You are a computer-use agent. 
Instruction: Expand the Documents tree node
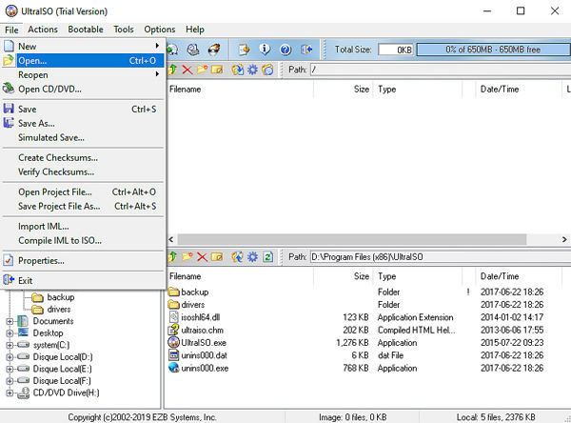click(10, 321)
